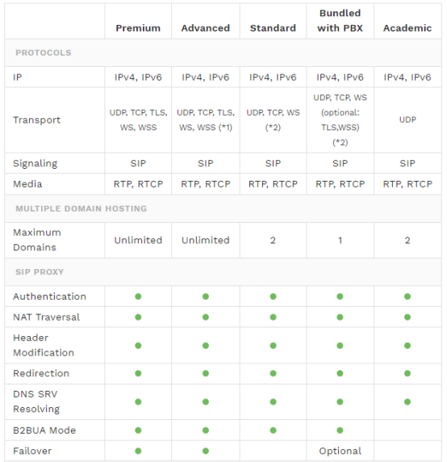447x462 pixels.
Task: Click the Academic NAT Traversal green dot
Action: (x=407, y=317)
